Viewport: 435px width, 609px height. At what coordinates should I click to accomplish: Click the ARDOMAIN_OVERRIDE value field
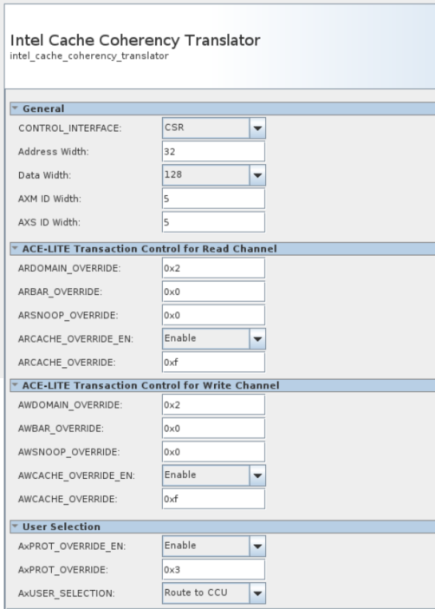(213, 268)
